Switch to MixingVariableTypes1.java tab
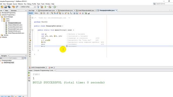173x97 pixels. 48,11
